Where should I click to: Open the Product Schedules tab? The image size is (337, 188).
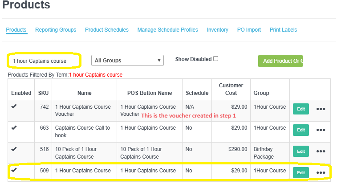[x=107, y=30]
